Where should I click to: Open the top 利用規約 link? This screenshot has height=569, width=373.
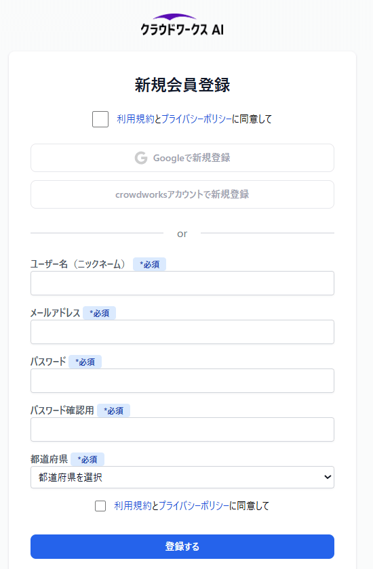(136, 119)
